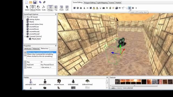This screenshot has width=173, height=97.
Task: Click the Textures scrollbar left arrow
Action: [111, 86]
